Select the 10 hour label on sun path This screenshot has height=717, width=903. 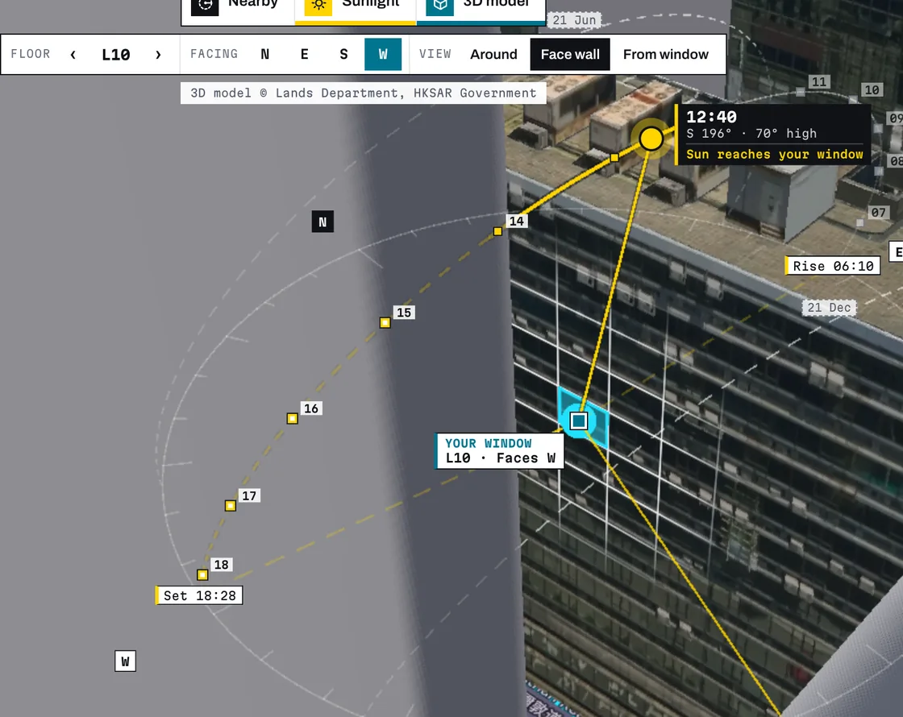tap(872, 89)
